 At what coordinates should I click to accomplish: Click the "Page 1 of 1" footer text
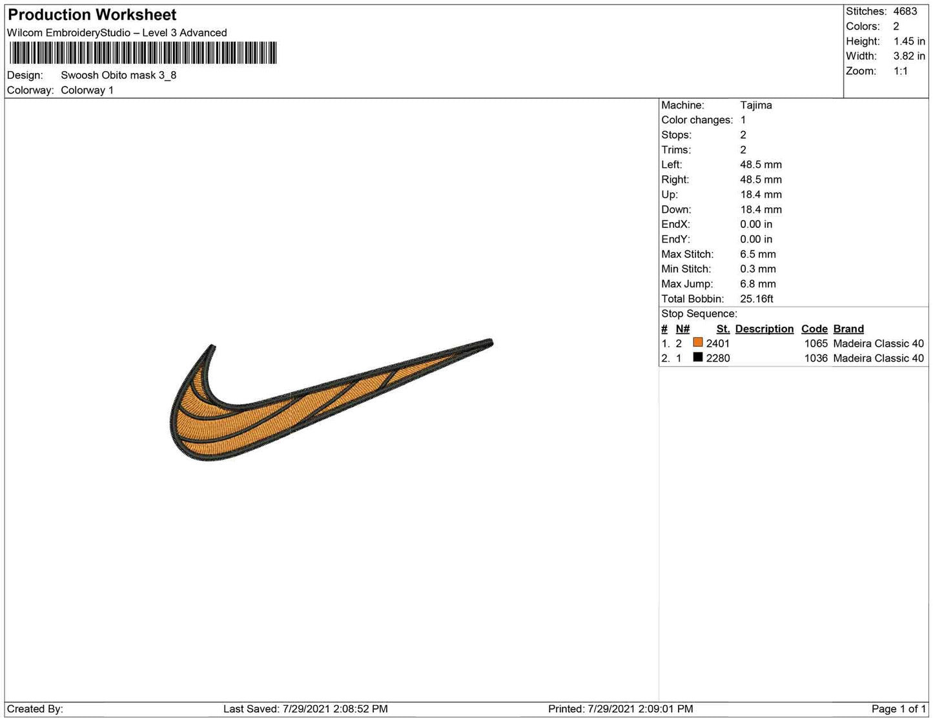pyautogui.click(x=899, y=709)
